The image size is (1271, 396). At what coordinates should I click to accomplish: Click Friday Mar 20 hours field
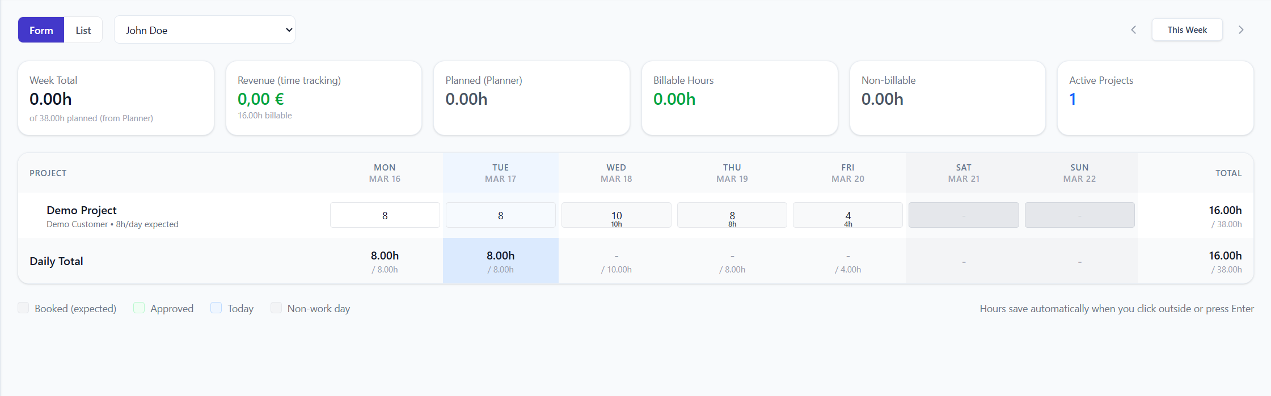[848, 215]
